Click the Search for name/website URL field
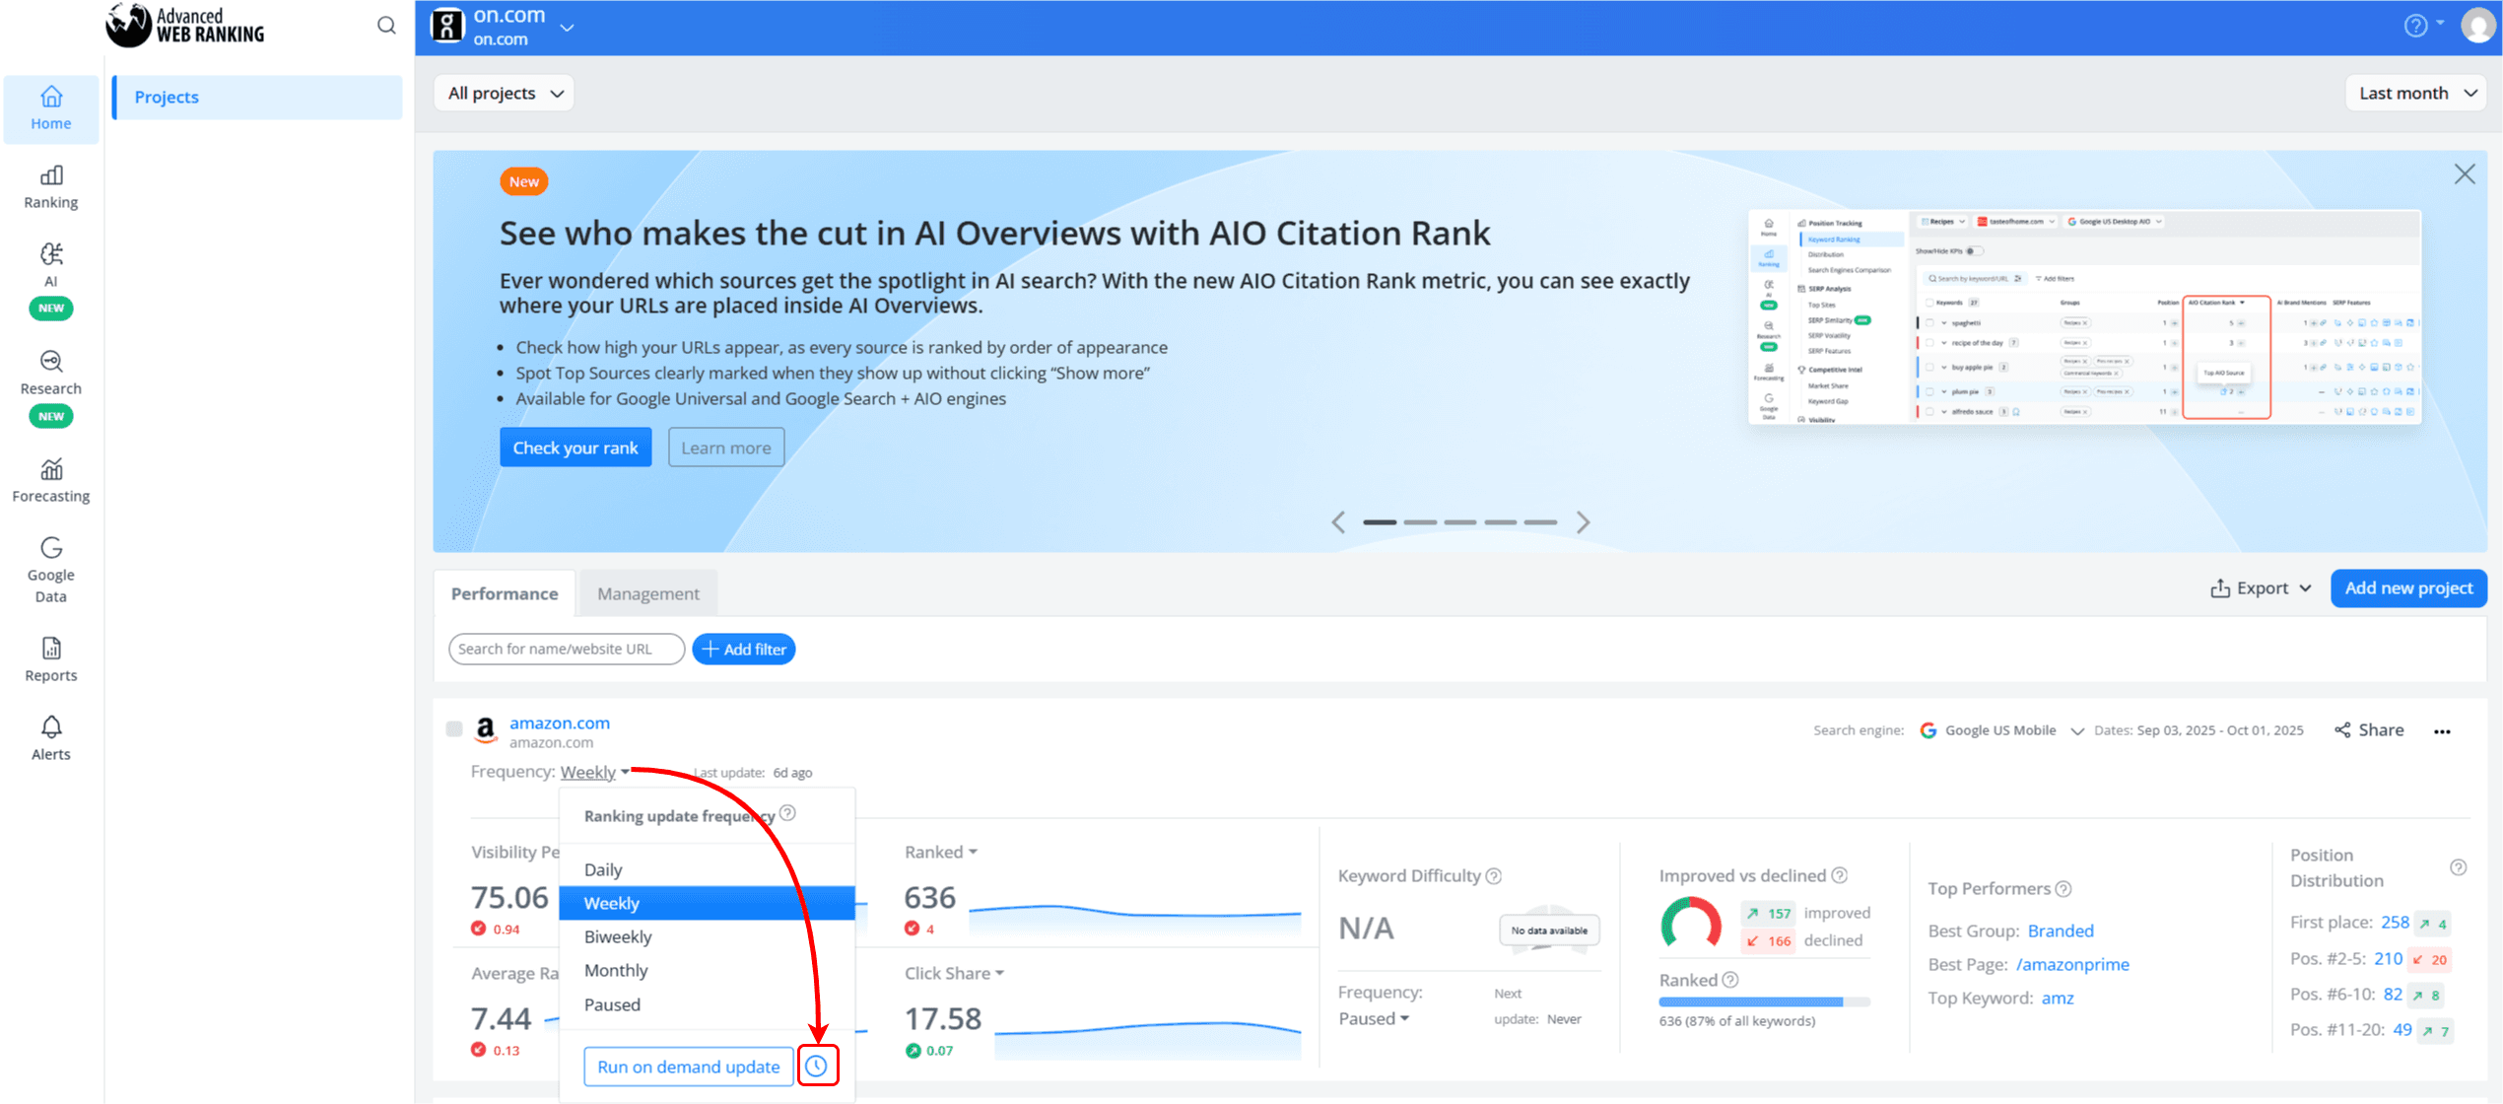This screenshot has width=2503, height=1104. [567, 649]
